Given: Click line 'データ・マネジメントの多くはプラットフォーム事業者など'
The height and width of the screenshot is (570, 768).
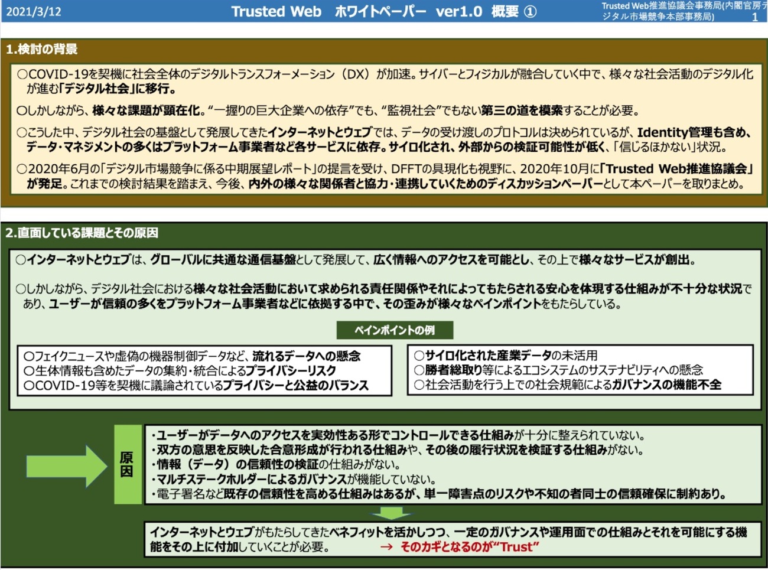Looking at the screenshot, I should [378, 146].
